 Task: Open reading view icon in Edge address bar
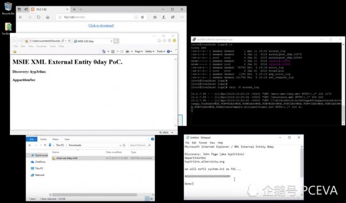coord(136,17)
